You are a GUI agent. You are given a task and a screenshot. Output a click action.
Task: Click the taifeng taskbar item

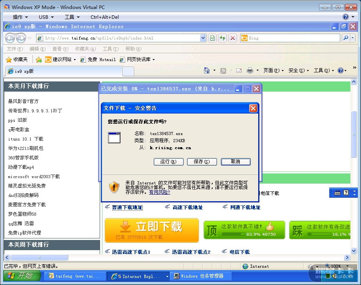pyautogui.click(x=75, y=276)
